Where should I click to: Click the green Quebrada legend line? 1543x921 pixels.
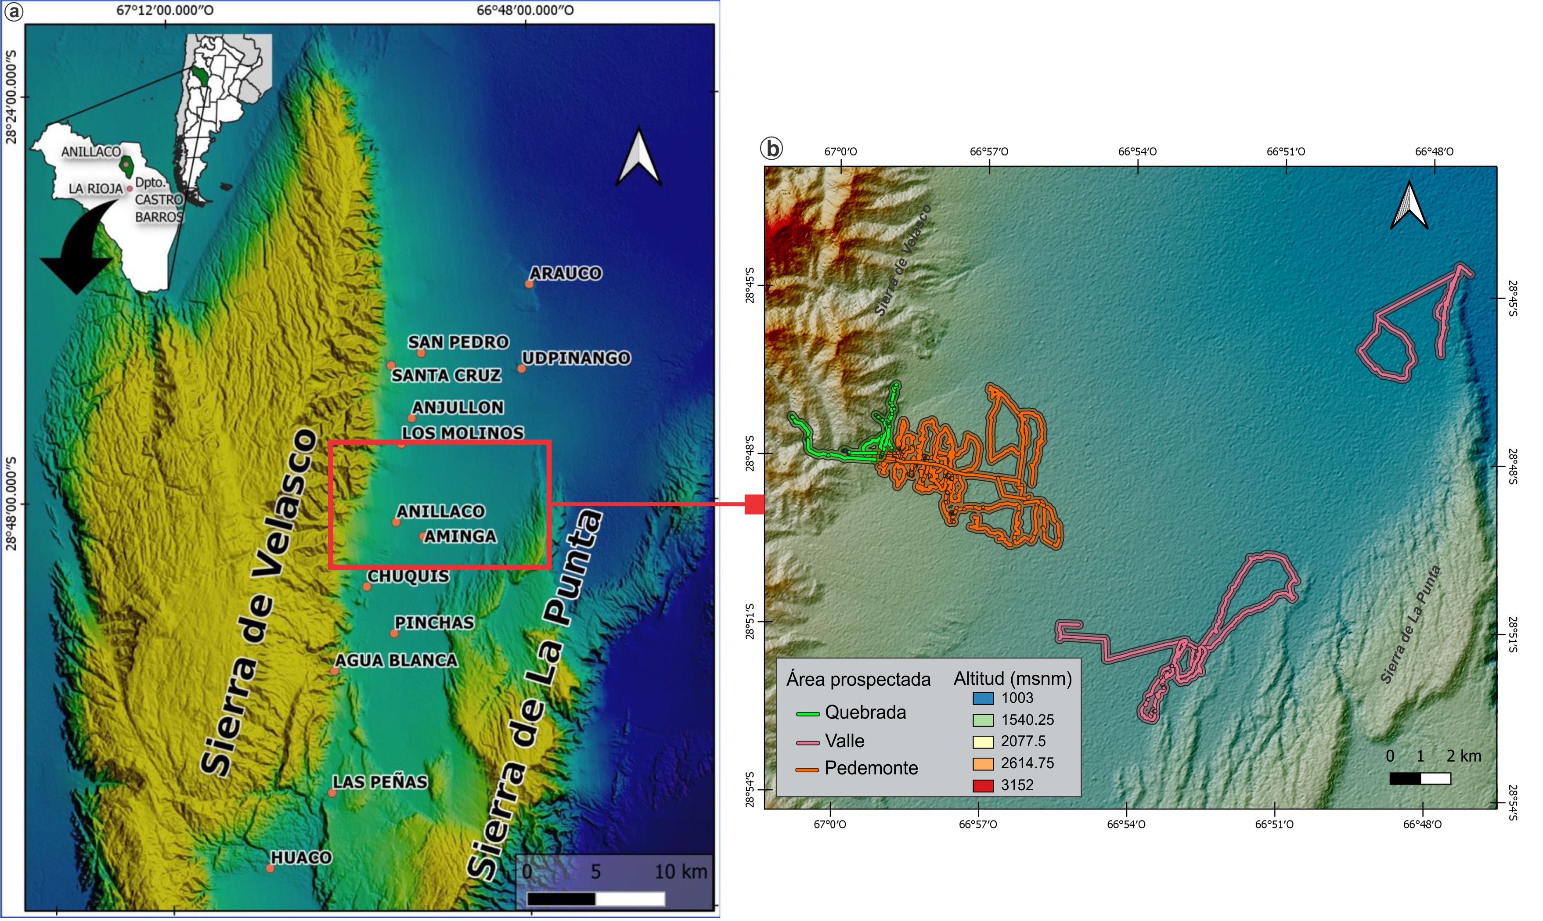click(x=808, y=714)
